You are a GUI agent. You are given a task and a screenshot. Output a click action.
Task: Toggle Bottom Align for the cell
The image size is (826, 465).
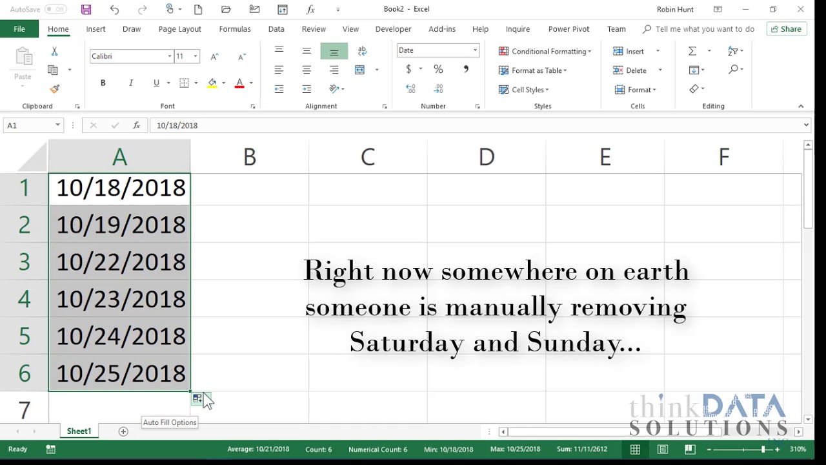(334, 50)
